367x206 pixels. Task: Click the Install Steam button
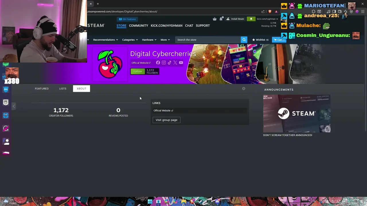pyautogui.click(x=235, y=19)
